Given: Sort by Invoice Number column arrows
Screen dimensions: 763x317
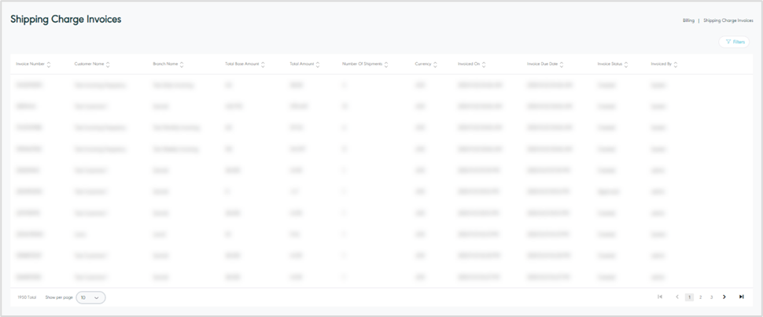Looking at the screenshot, I should (x=49, y=65).
